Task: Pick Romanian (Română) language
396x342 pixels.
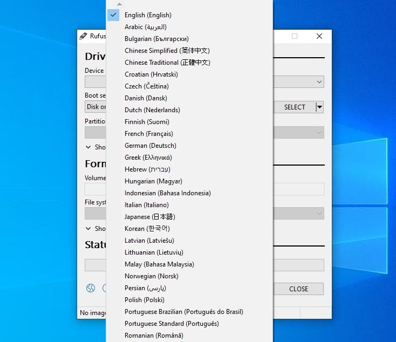Action: click(x=189, y=336)
